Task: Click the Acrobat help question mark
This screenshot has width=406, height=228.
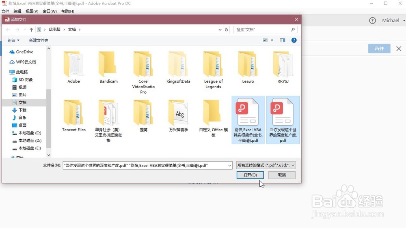Action: 372,21
